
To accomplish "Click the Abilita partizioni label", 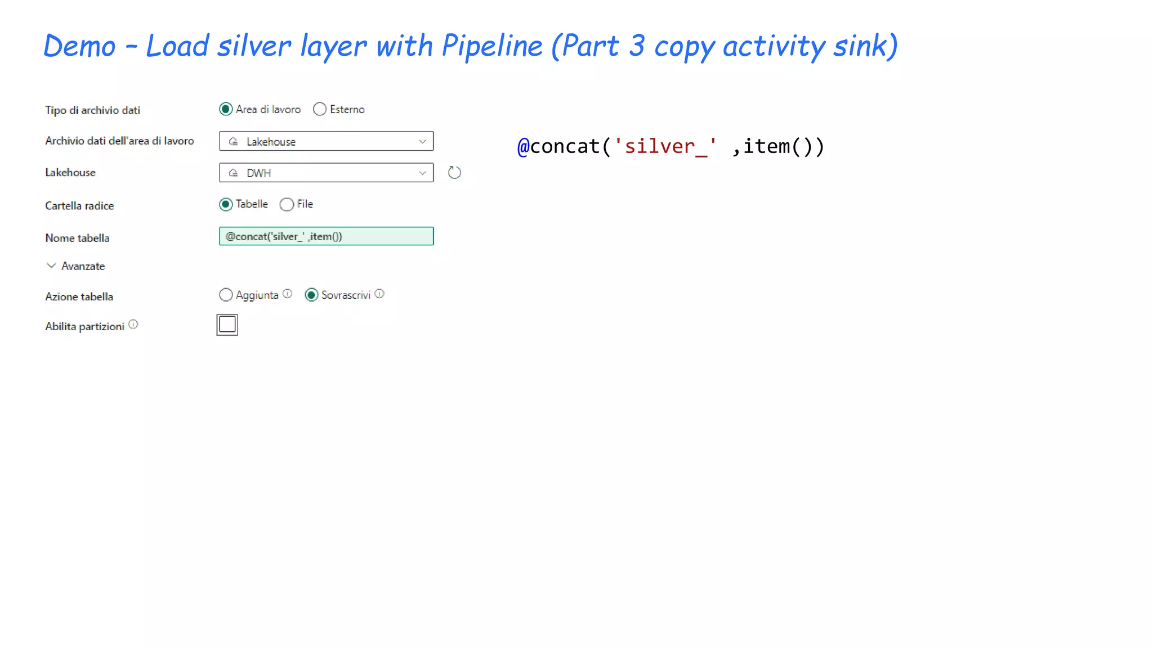I will coord(84,326).
